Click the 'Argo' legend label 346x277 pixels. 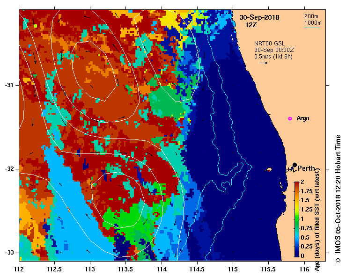tap(303, 118)
